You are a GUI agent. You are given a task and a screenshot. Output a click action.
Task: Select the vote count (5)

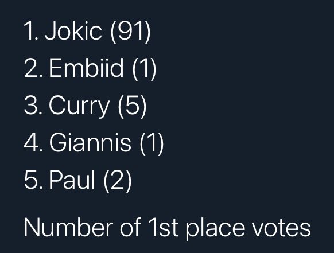point(132,106)
